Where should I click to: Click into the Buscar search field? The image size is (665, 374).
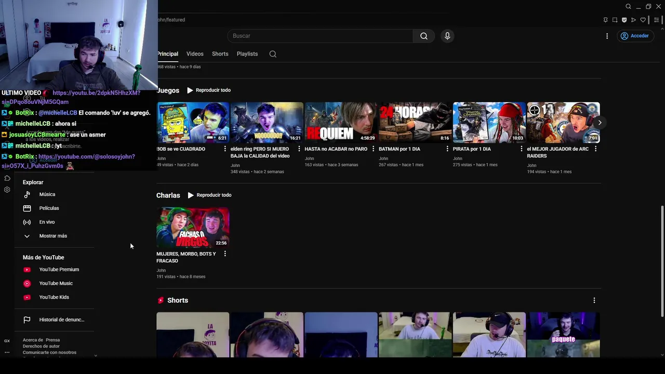click(x=320, y=36)
